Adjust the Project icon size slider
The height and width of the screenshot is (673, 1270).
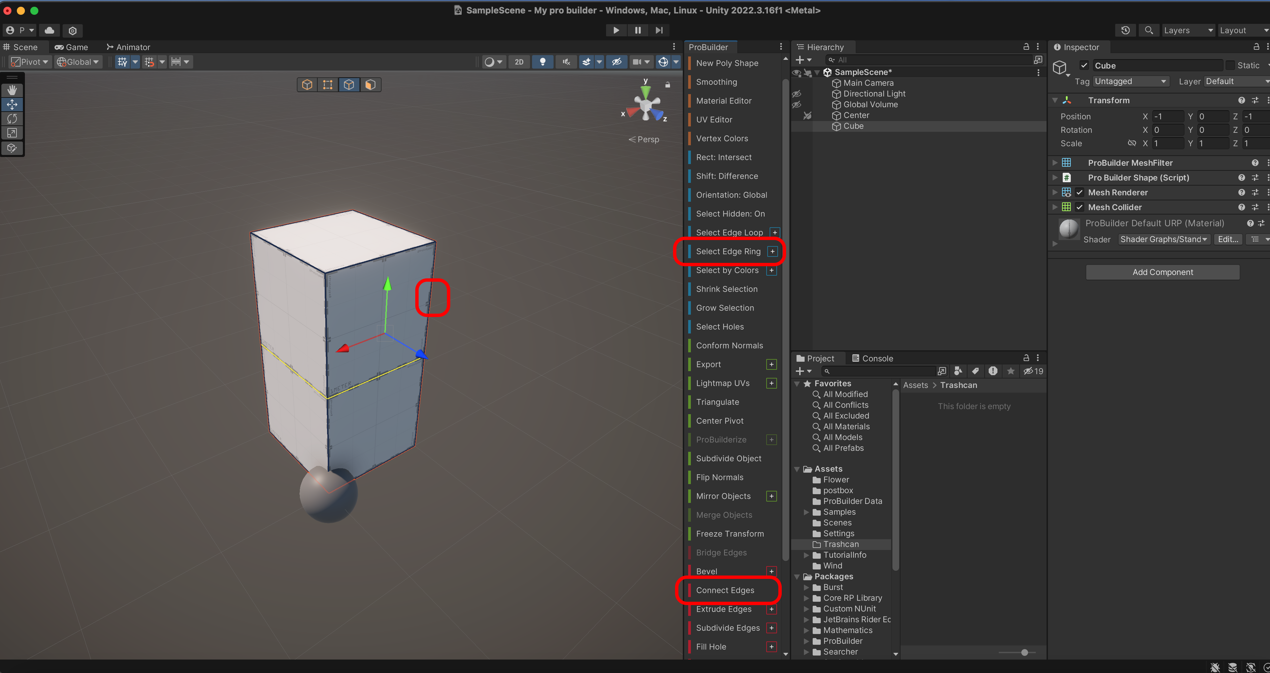1024,652
